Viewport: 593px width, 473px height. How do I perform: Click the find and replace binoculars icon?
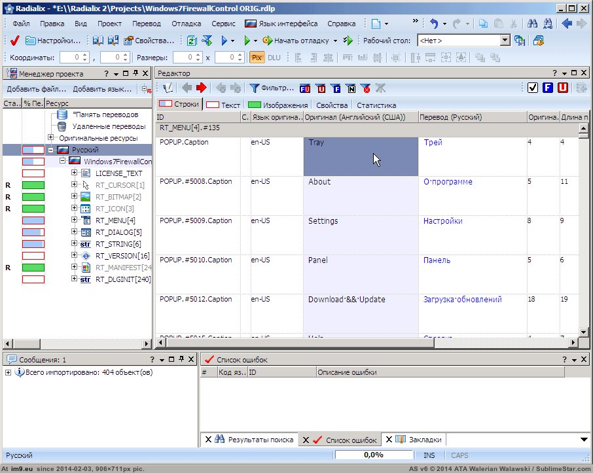[548, 24]
